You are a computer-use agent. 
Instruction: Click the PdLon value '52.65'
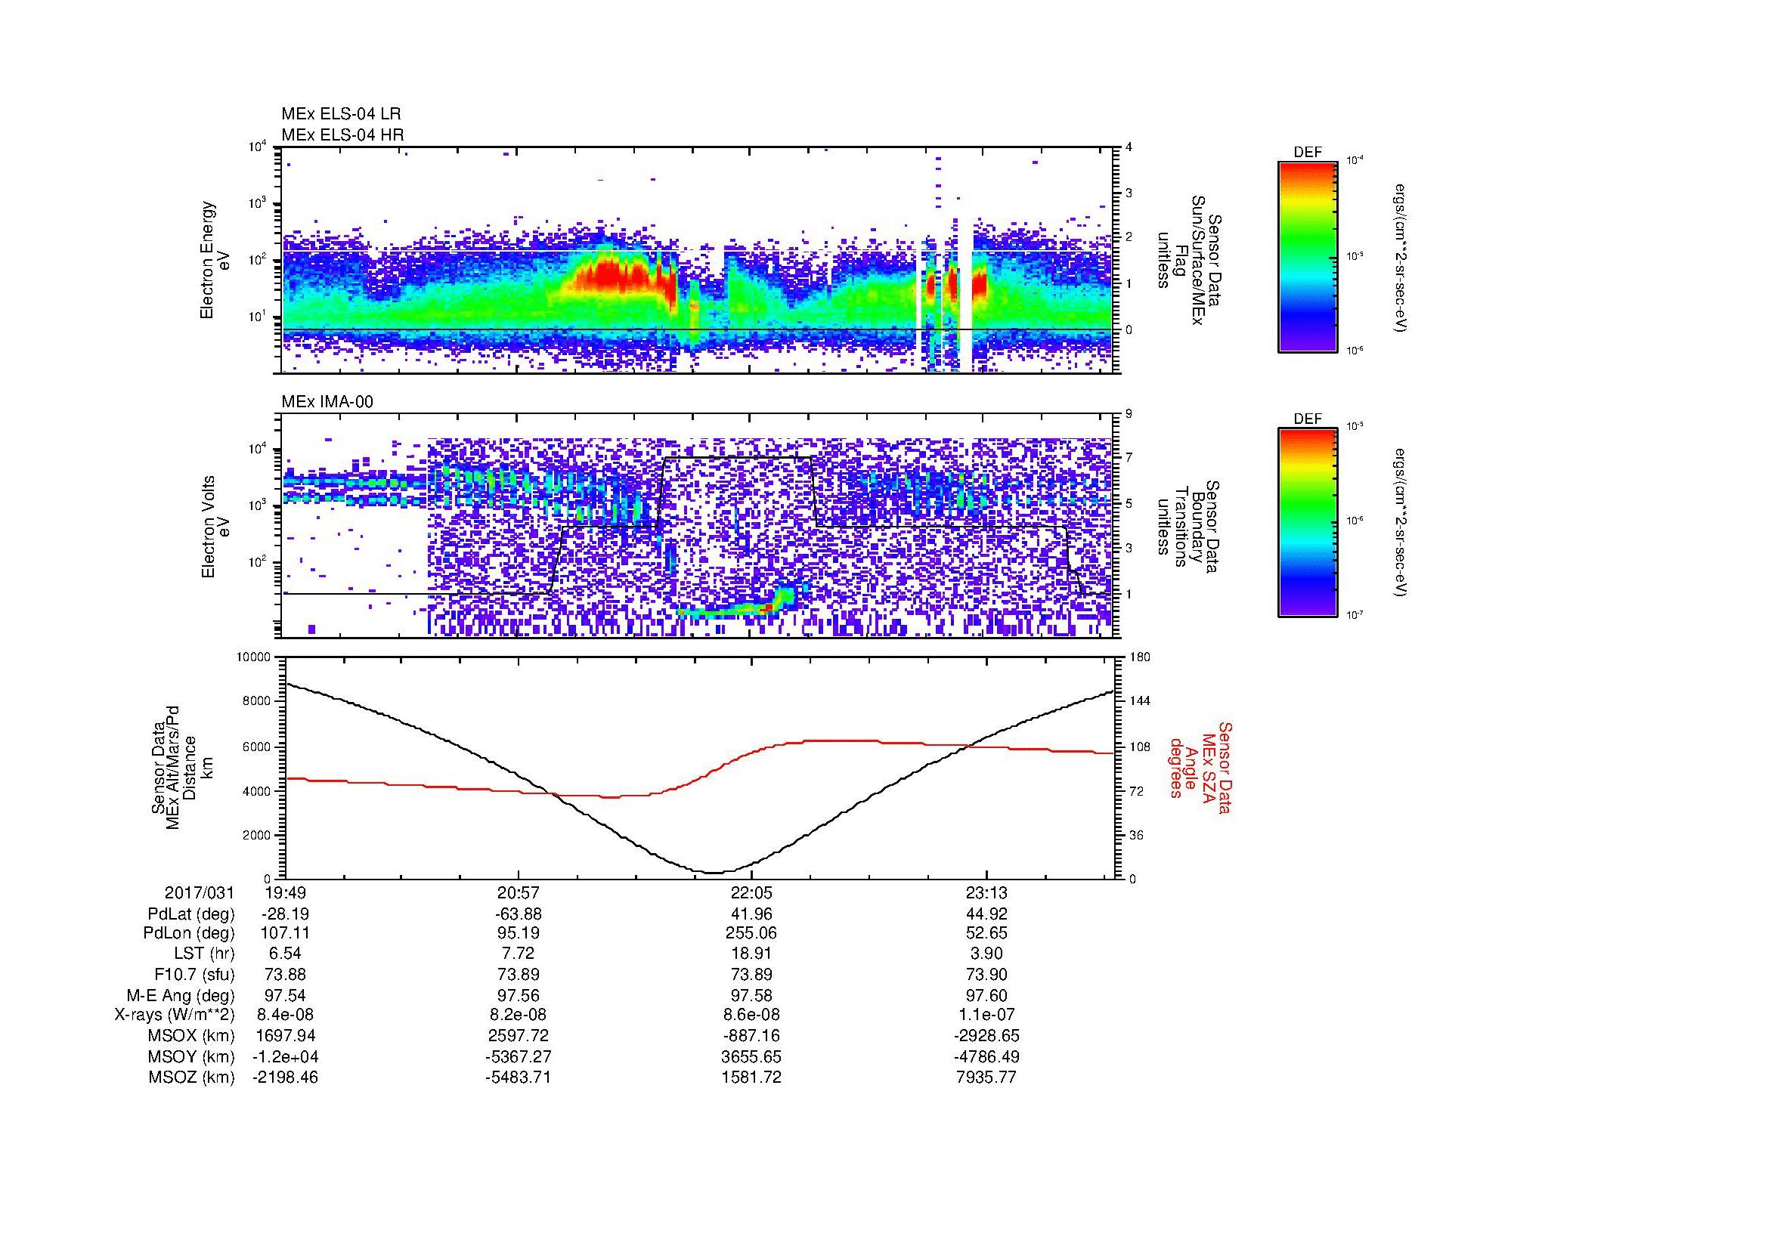click(986, 933)
